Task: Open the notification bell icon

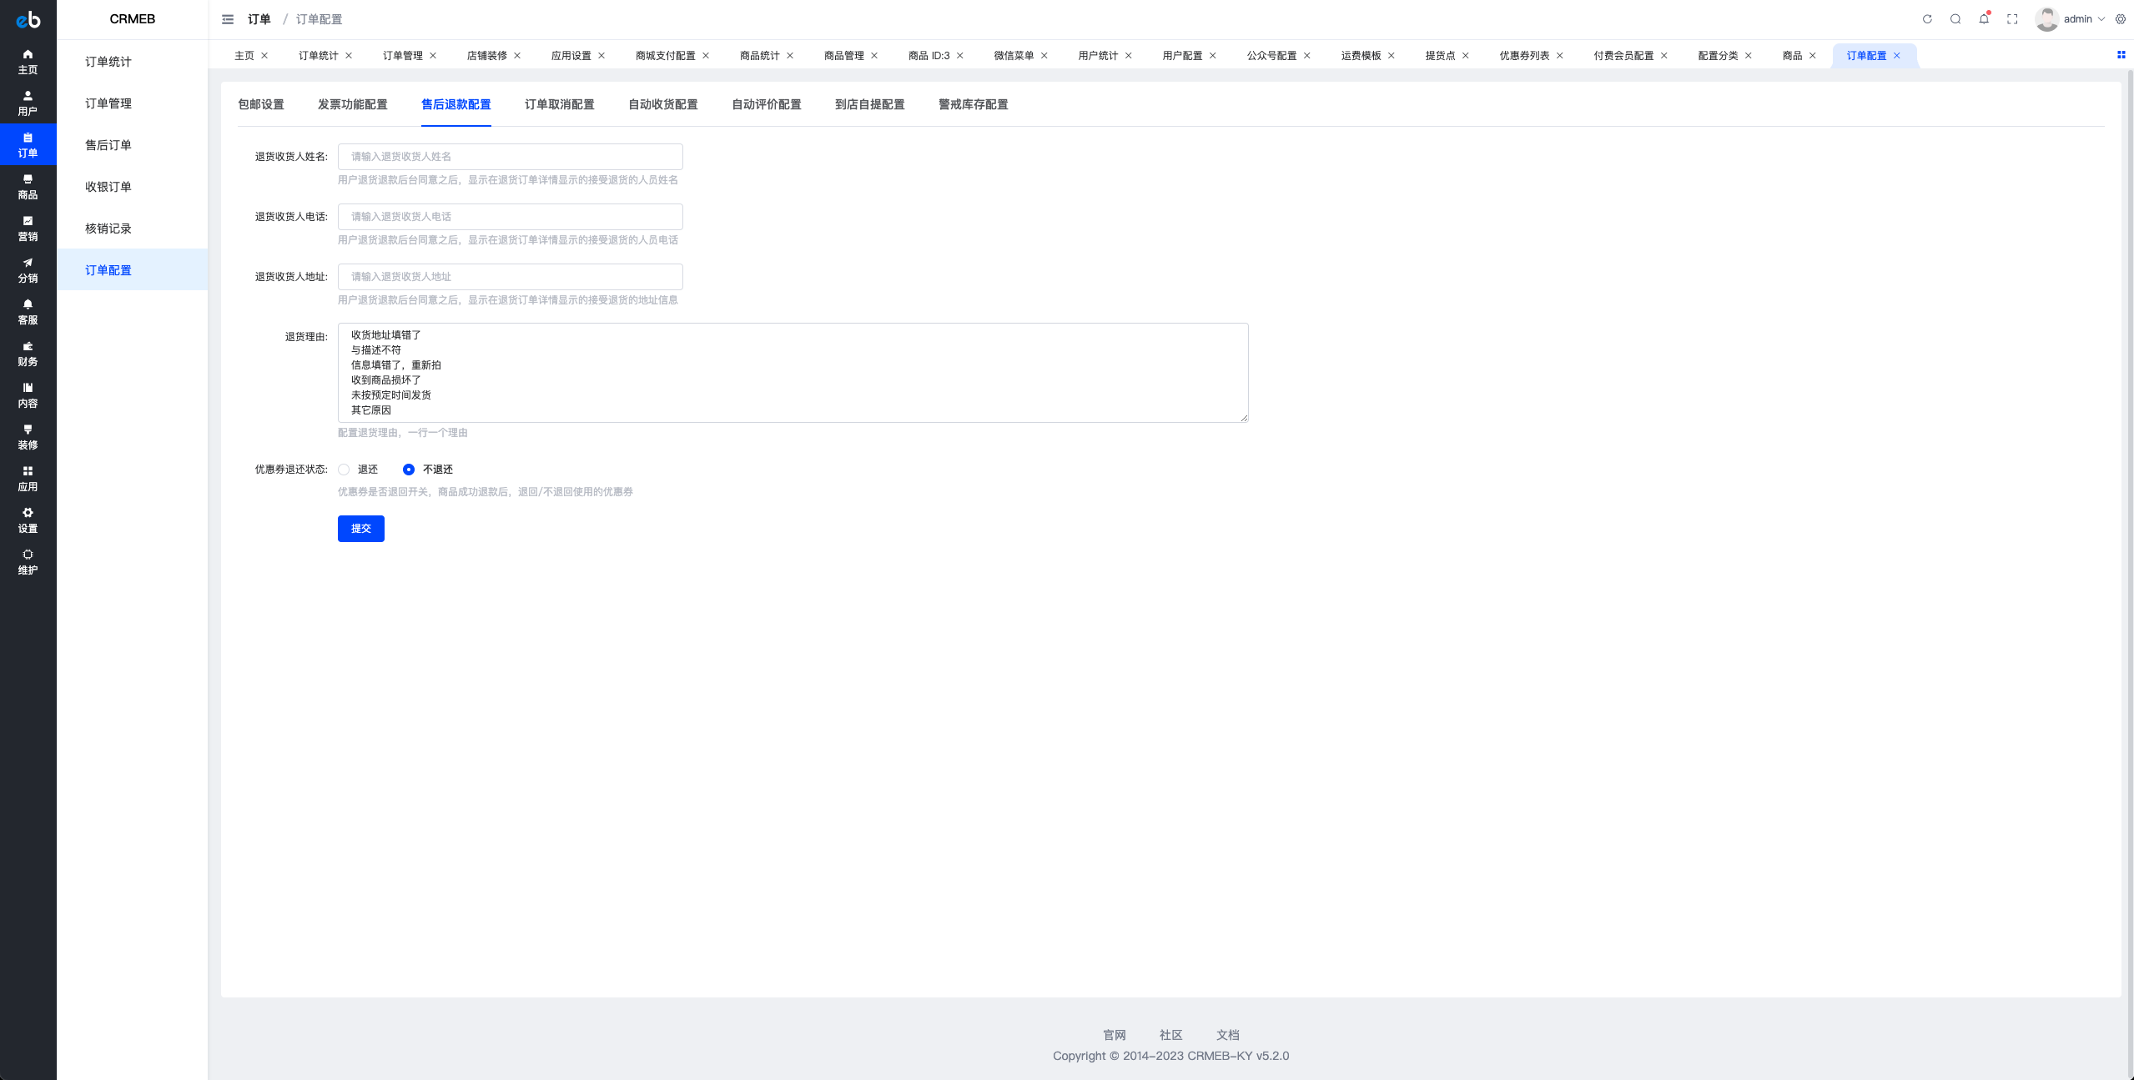Action: 1984,19
